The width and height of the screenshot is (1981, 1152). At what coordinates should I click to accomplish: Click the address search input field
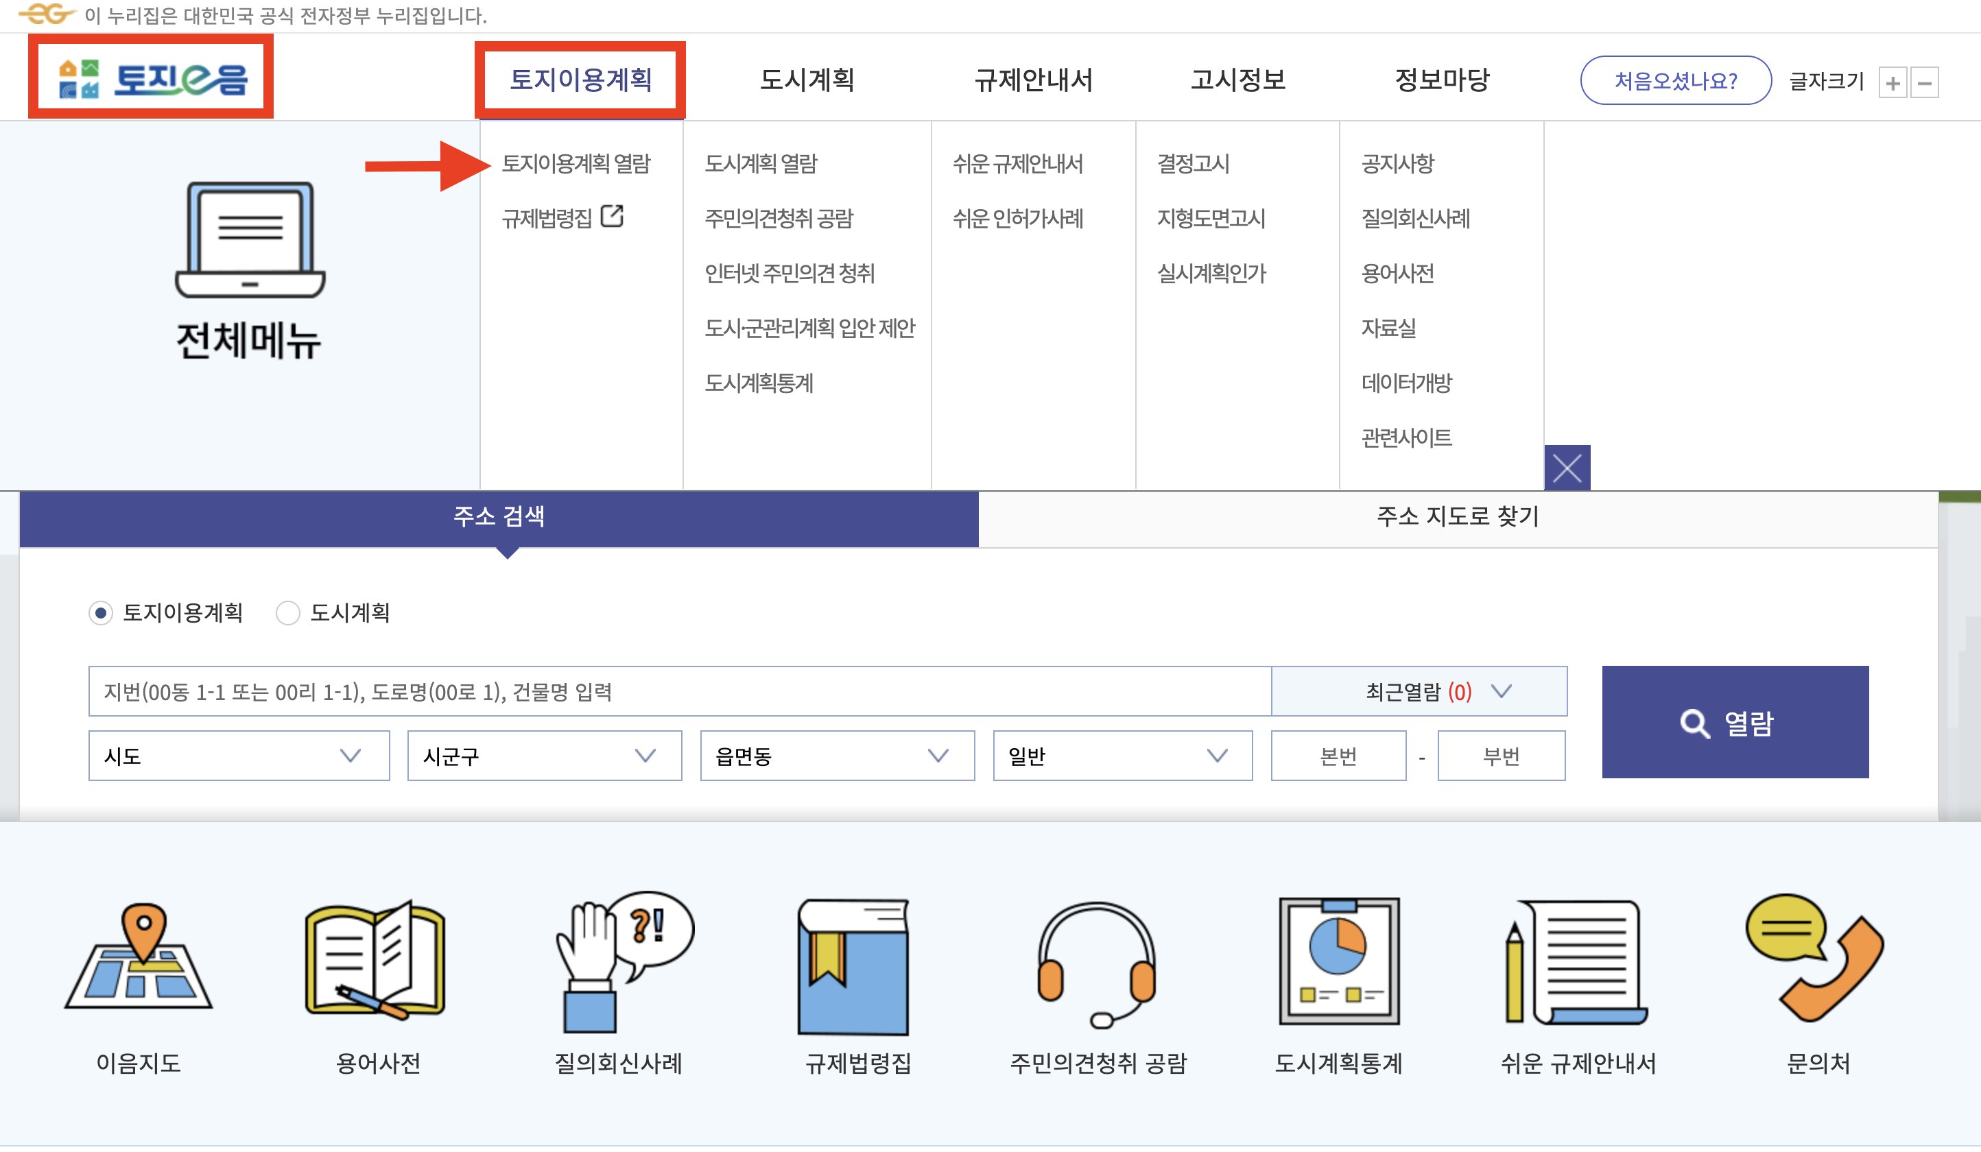678,691
